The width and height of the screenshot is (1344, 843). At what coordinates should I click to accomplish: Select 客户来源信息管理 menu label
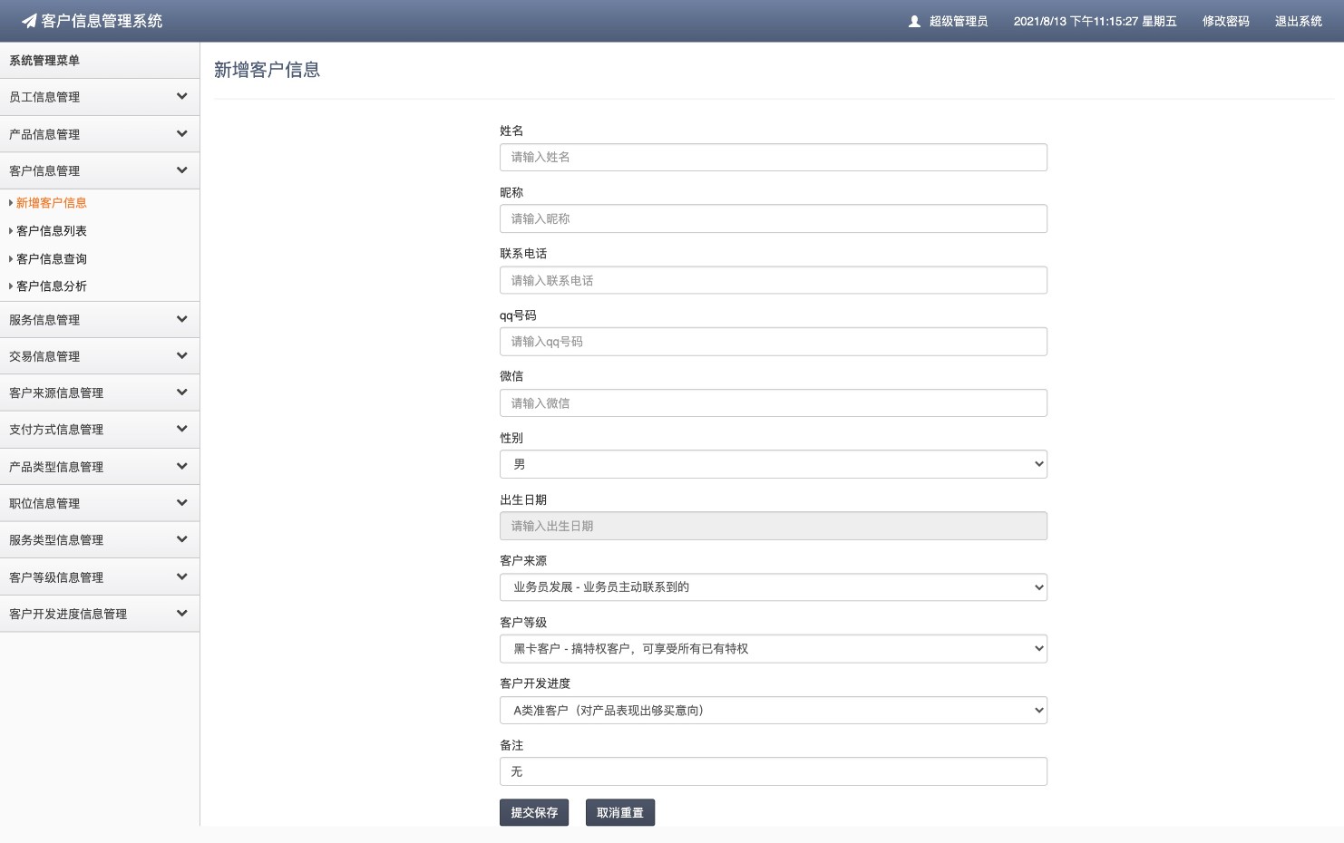point(56,392)
